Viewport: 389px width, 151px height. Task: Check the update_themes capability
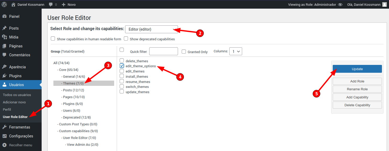click(122, 92)
